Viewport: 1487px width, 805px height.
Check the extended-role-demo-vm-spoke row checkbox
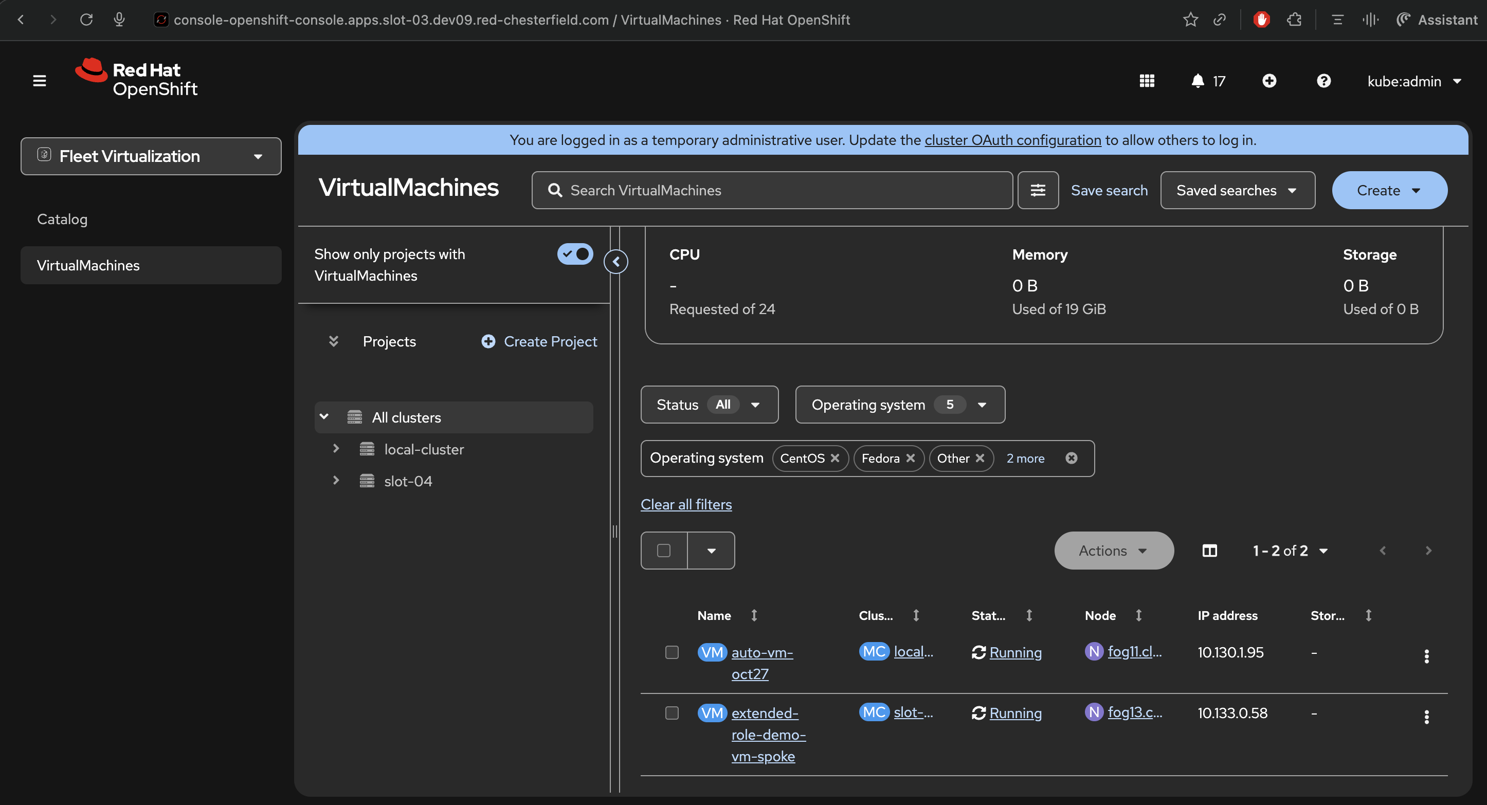pyautogui.click(x=672, y=713)
